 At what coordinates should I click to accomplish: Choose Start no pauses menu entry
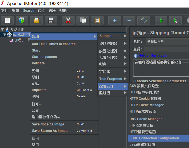tap(64, 57)
